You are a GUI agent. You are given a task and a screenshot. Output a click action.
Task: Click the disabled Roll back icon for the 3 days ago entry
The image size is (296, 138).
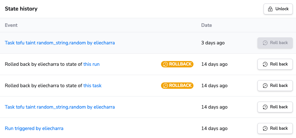click(265, 43)
